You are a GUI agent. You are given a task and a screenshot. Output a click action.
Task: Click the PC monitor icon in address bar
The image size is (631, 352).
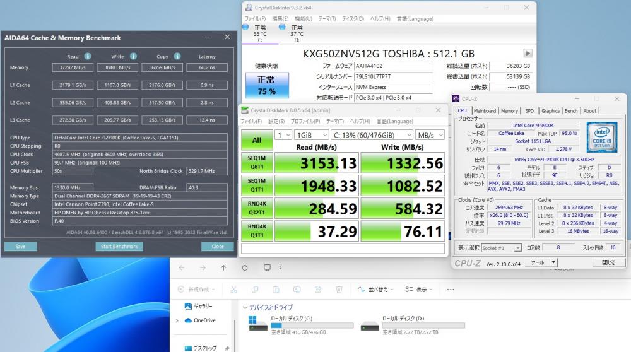267,267
